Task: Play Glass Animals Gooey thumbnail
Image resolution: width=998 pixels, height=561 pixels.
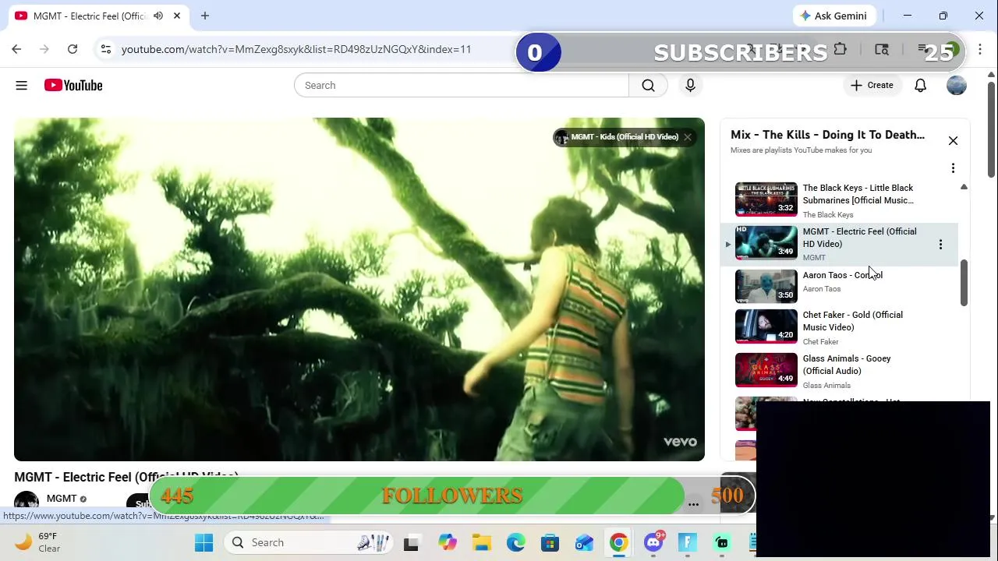Action: [x=766, y=370]
